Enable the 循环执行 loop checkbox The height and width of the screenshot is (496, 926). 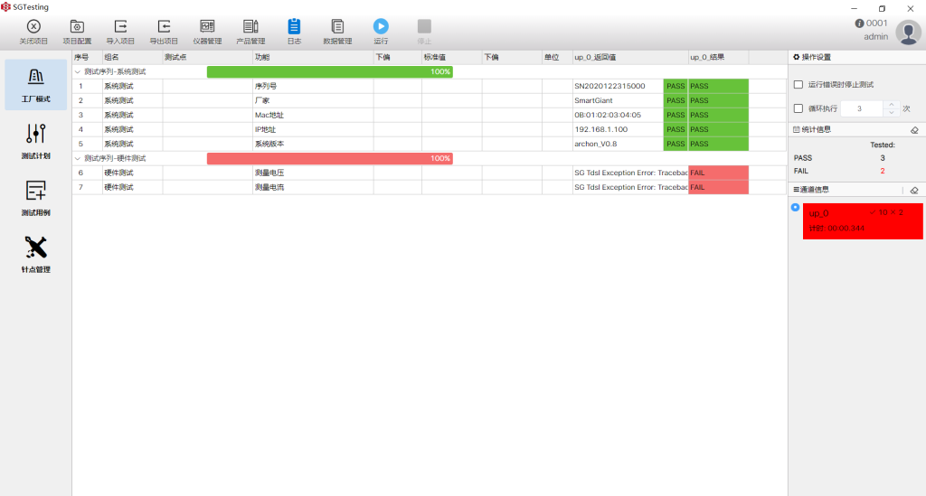coord(798,108)
